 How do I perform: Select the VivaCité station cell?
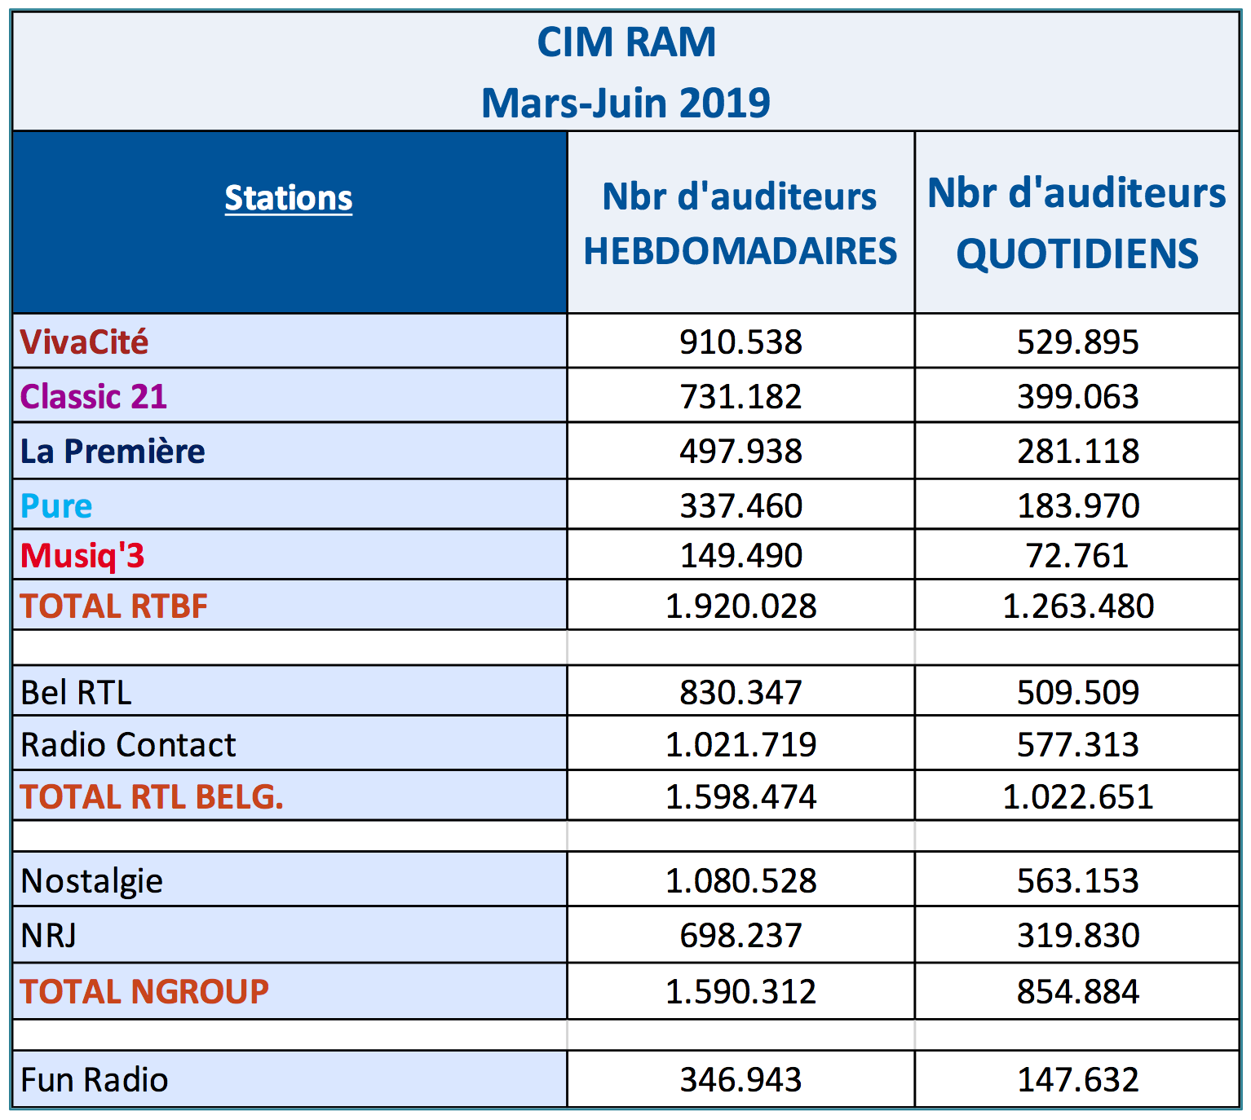tap(85, 342)
